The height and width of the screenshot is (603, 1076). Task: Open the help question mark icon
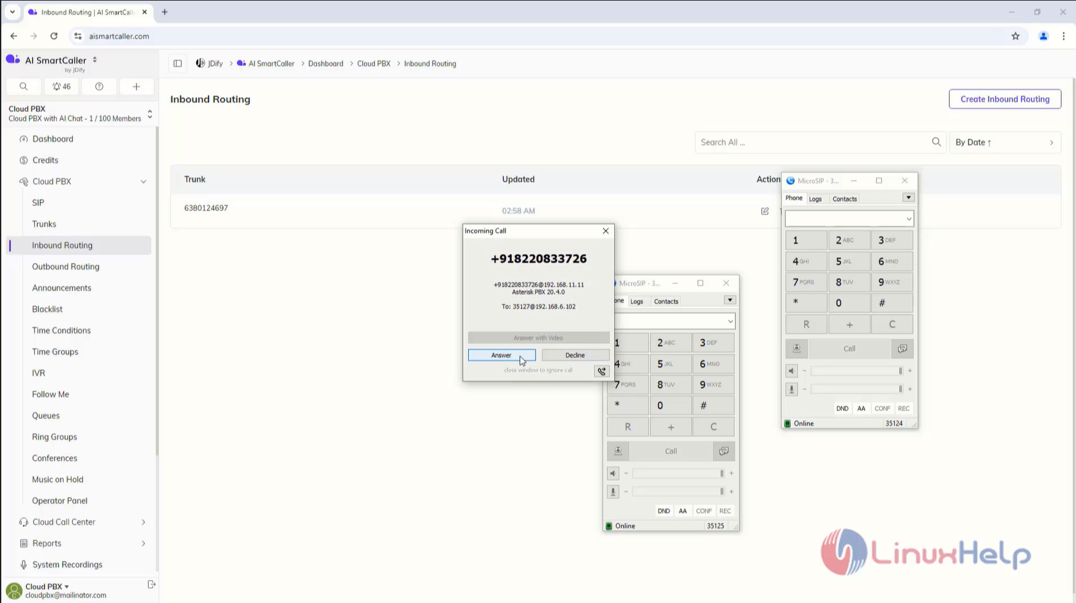[99, 86]
